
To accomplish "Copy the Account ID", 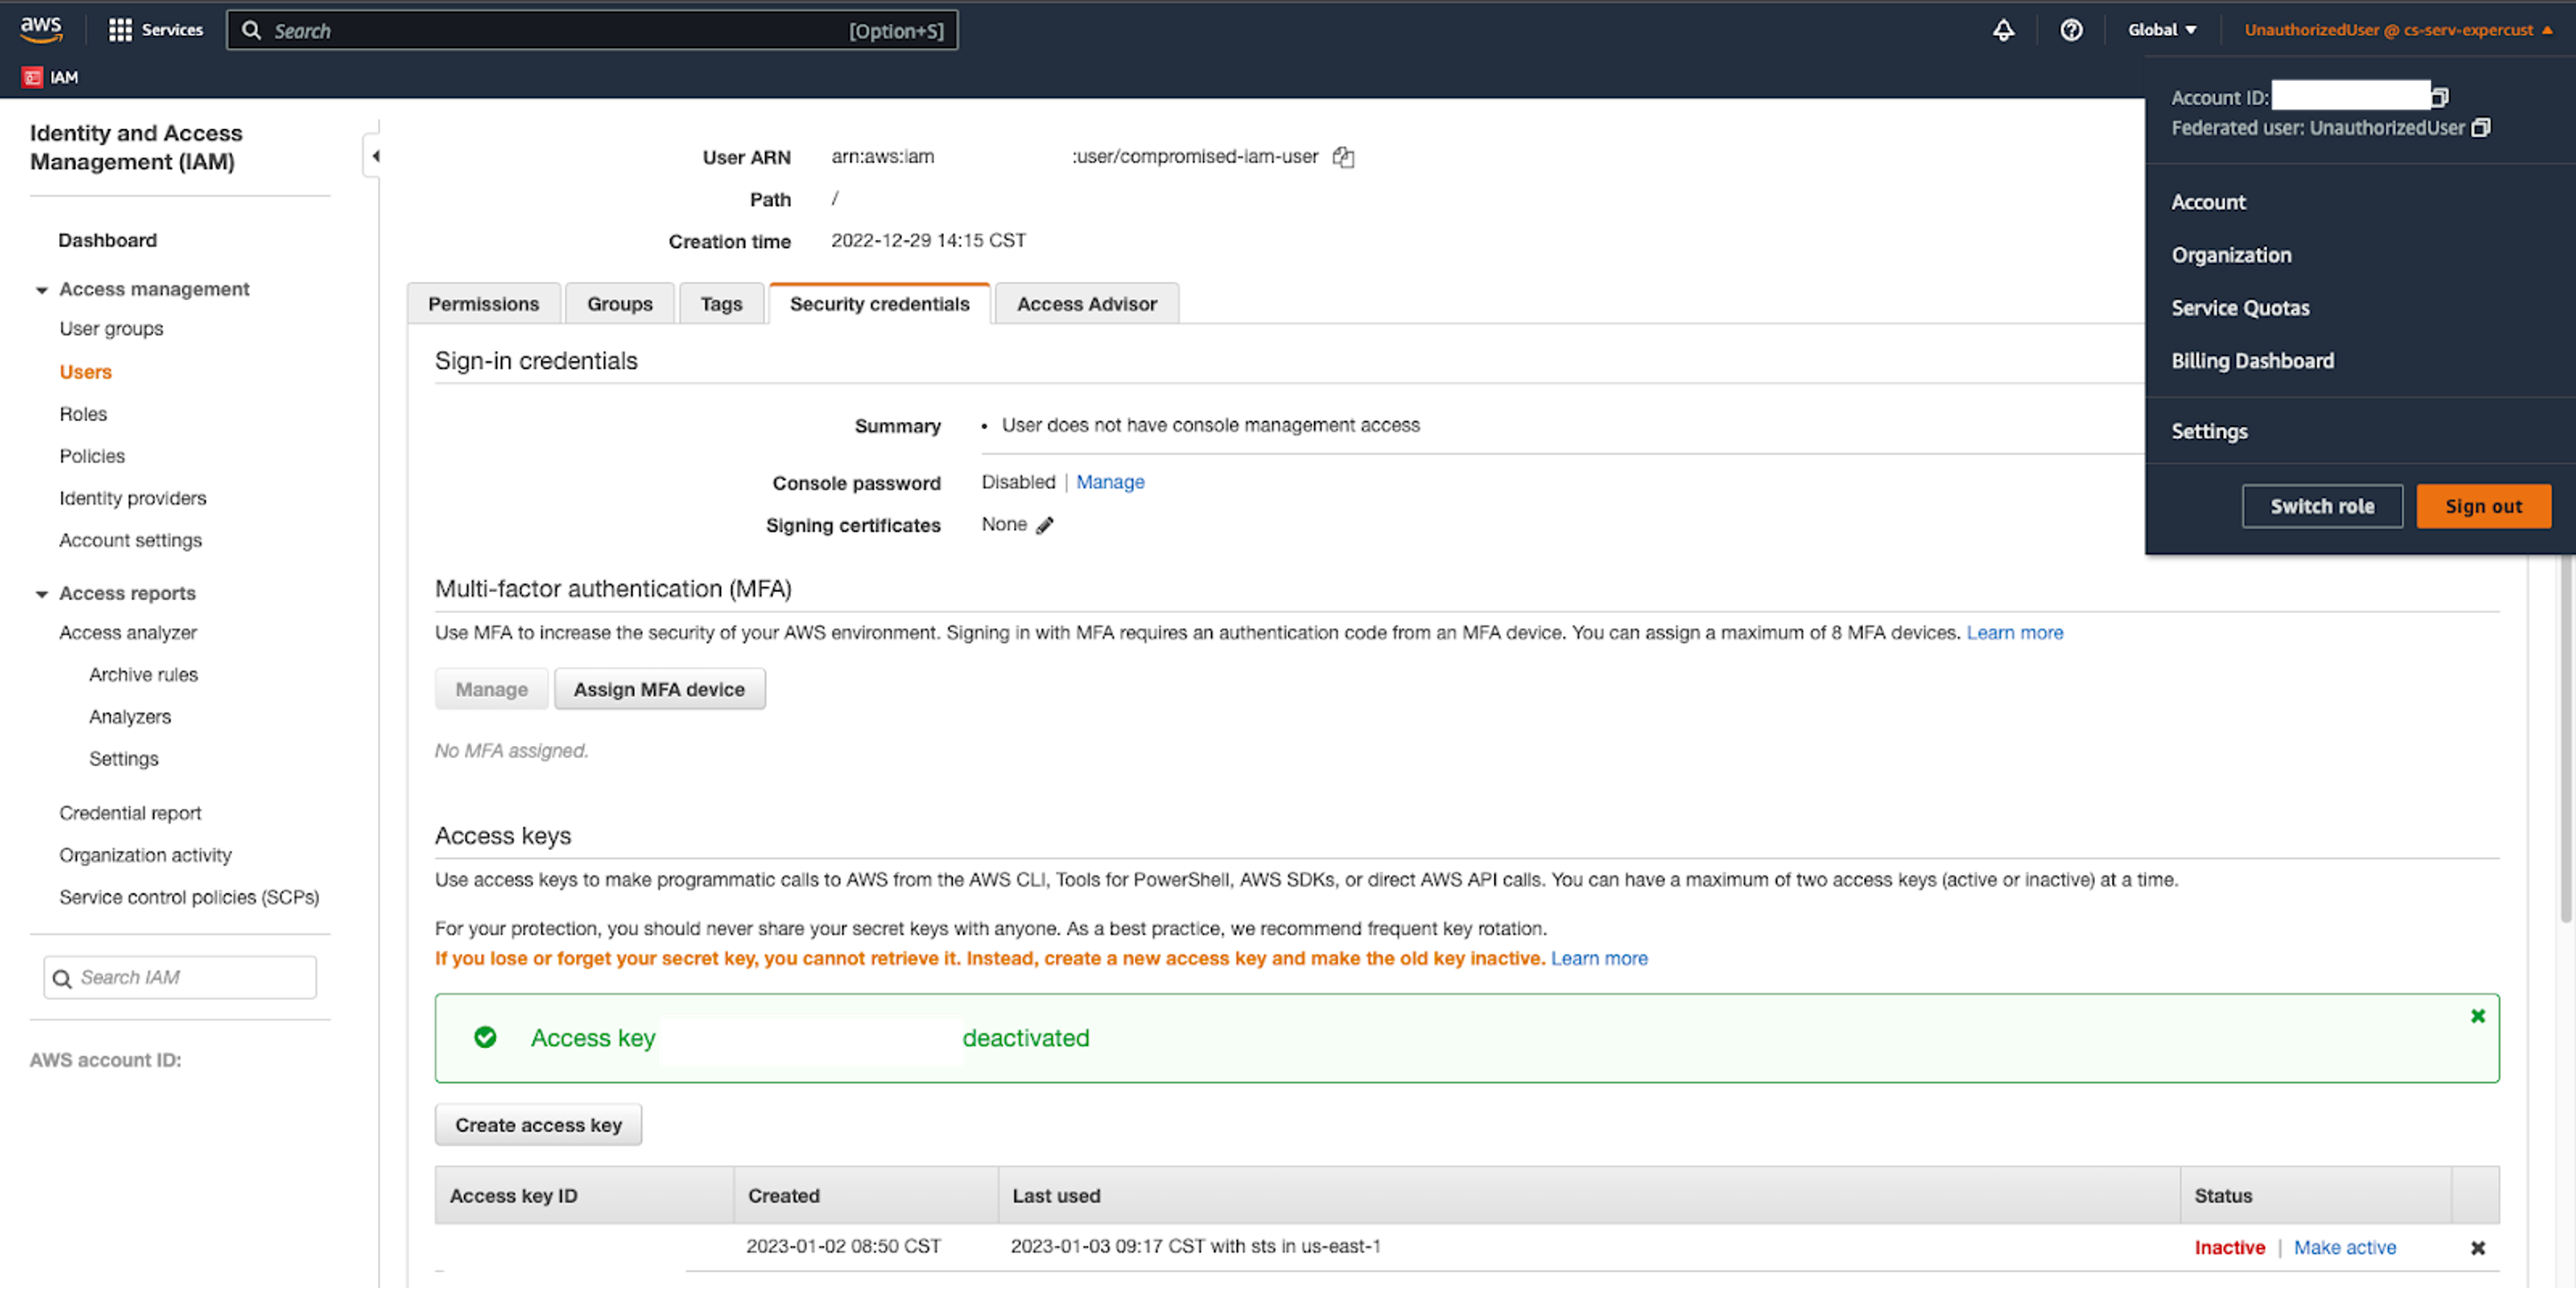I will pos(2440,97).
